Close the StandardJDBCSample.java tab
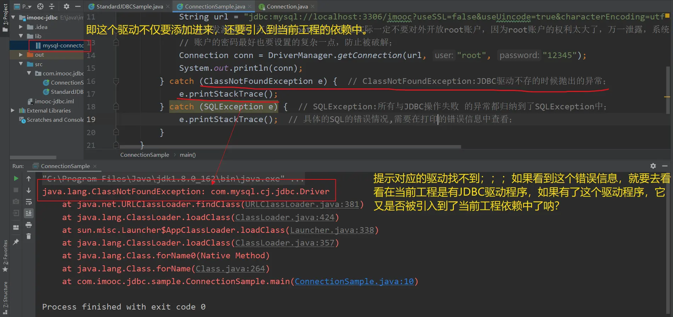Image resolution: width=673 pixels, height=317 pixels. tap(168, 6)
